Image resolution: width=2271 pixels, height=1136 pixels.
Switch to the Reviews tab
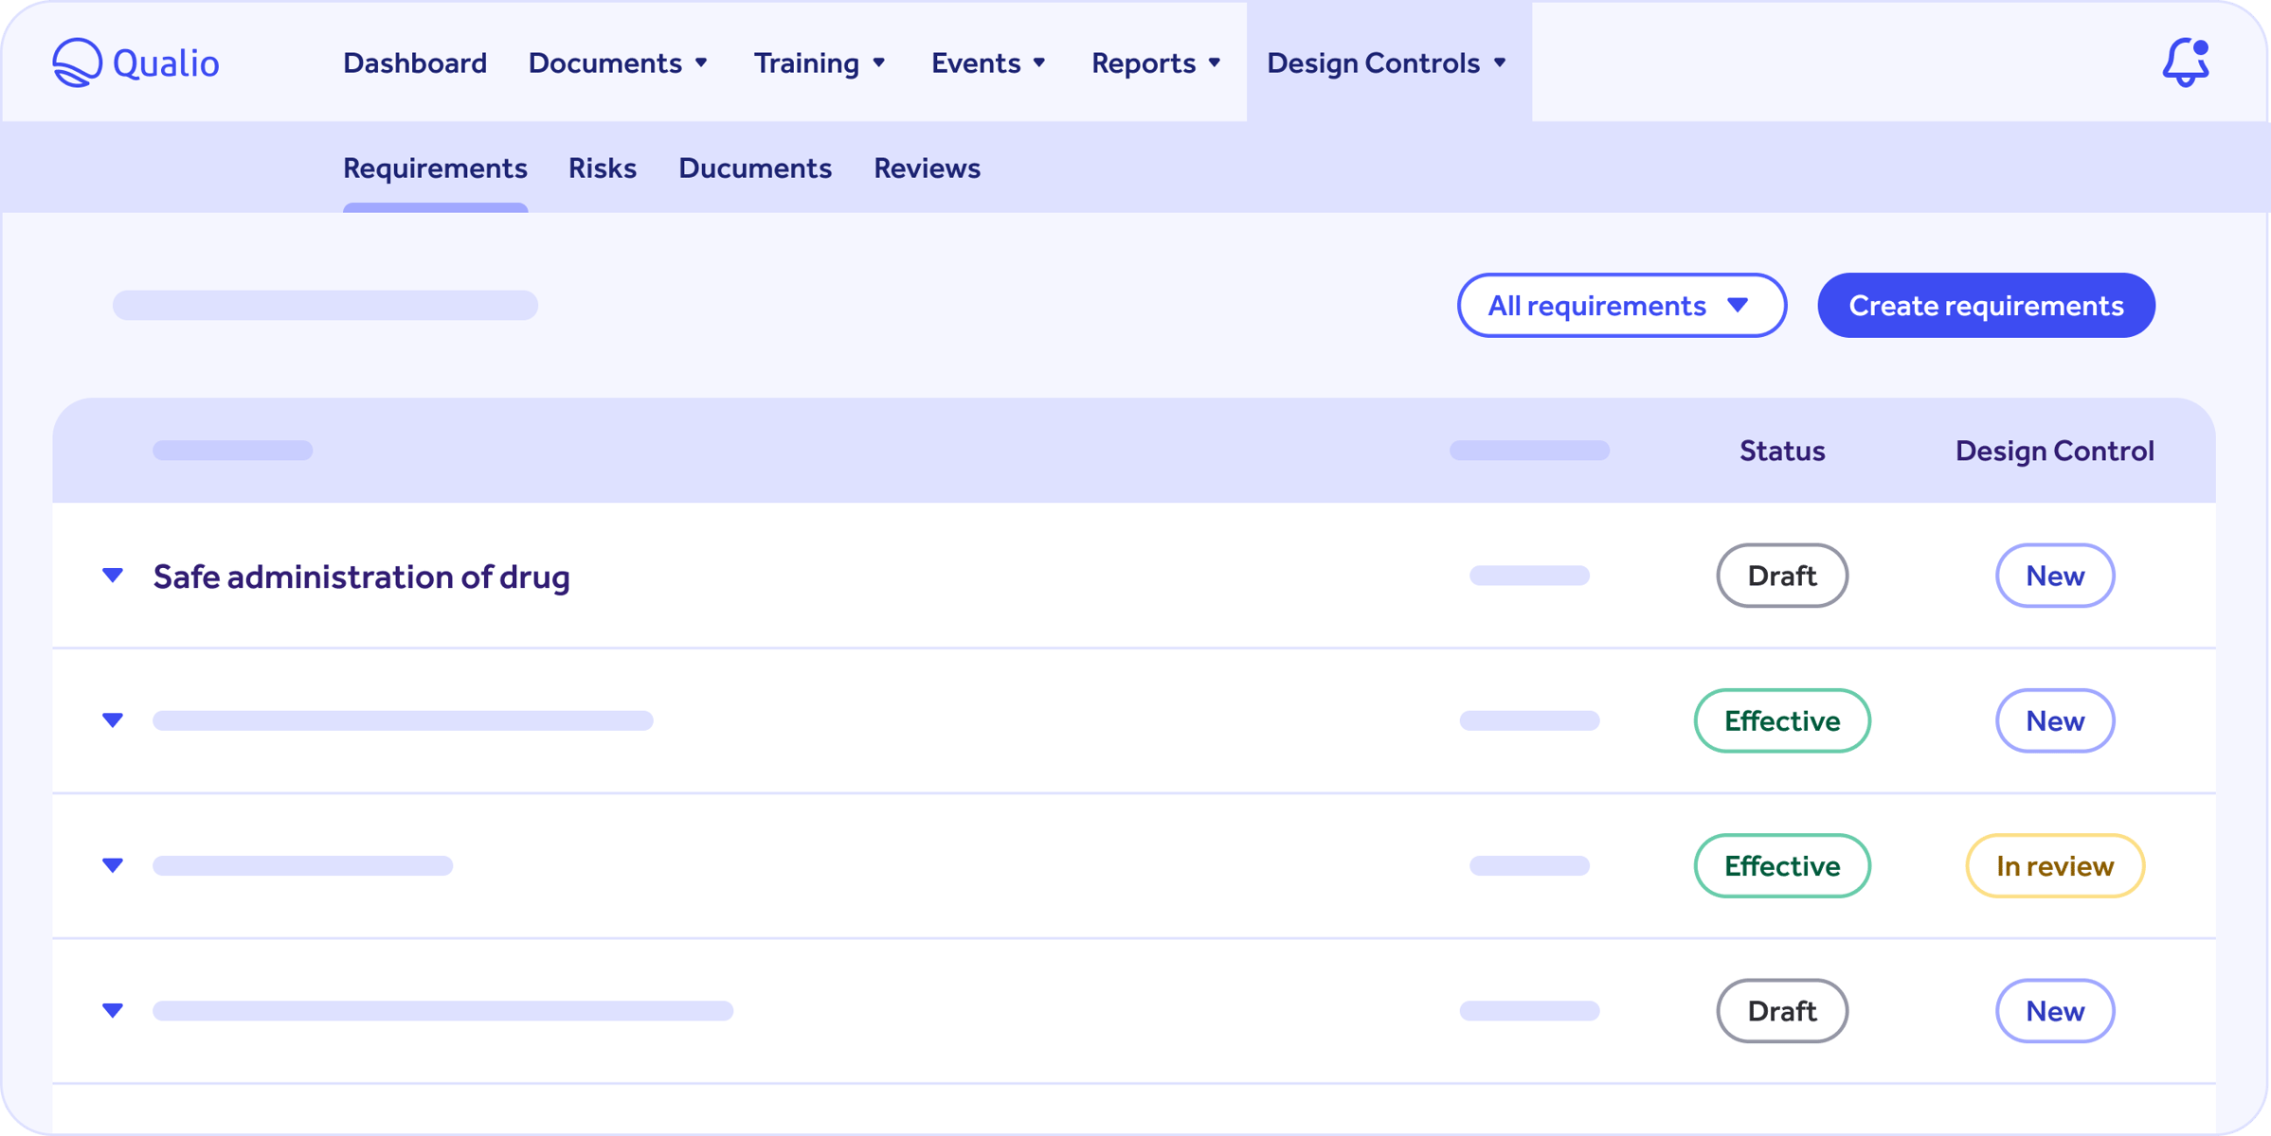927,169
